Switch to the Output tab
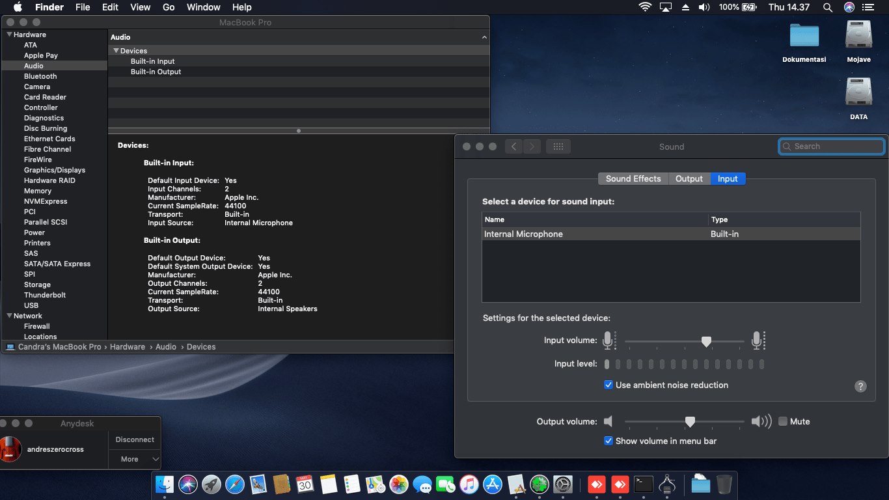889x500 pixels. (x=689, y=178)
